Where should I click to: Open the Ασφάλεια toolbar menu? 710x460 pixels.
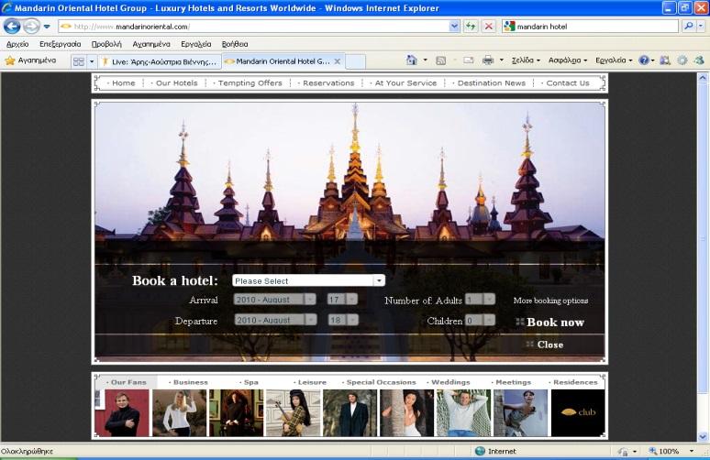pos(568,60)
